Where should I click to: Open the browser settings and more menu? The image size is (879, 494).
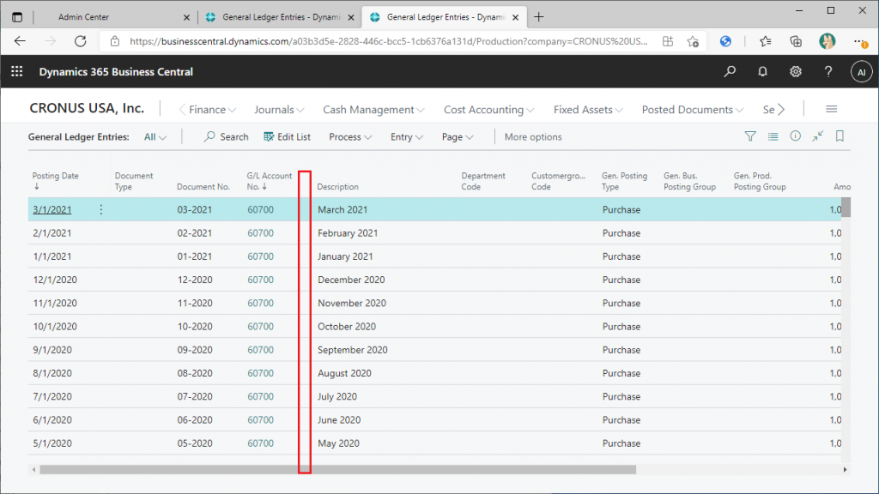(860, 41)
